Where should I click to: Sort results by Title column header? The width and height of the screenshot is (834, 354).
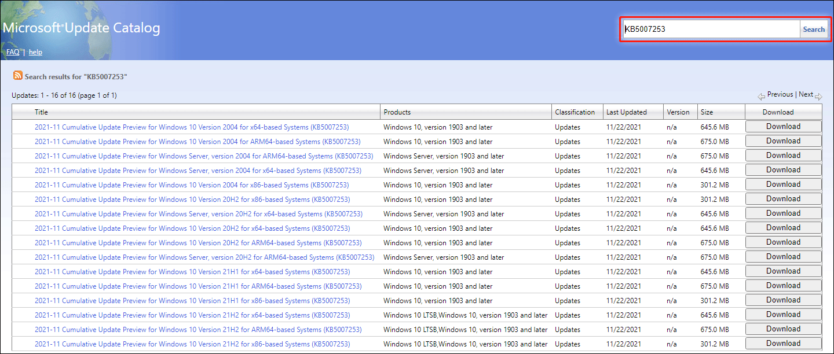pyautogui.click(x=41, y=112)
